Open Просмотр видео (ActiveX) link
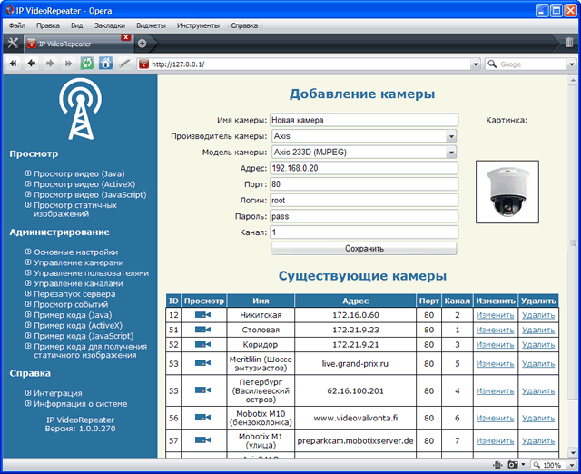The width and height of the screenshot is (581, 474). pos(84,184)
